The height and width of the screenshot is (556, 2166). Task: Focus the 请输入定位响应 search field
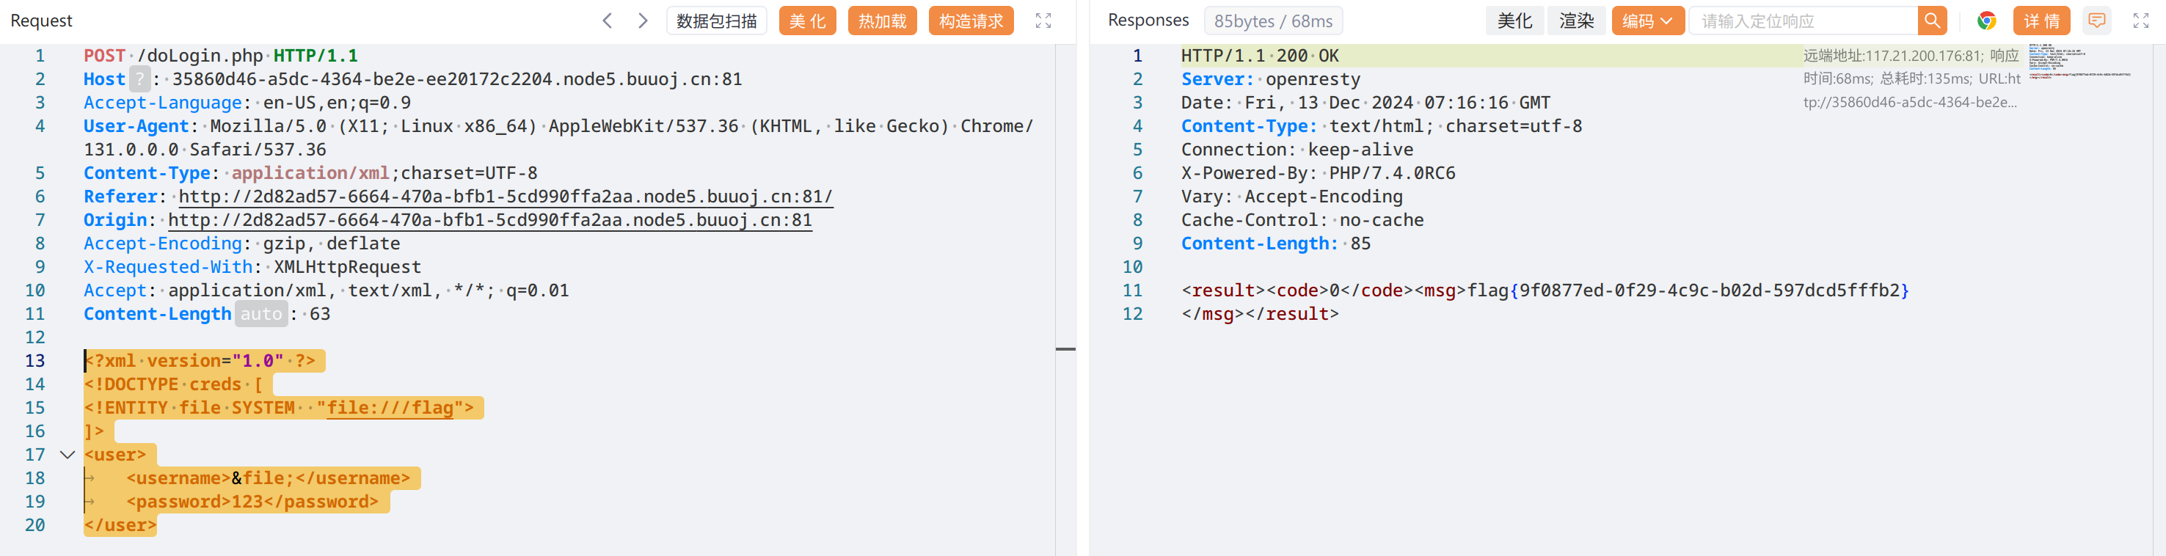pyautogui.click(x=1804, y=21)
